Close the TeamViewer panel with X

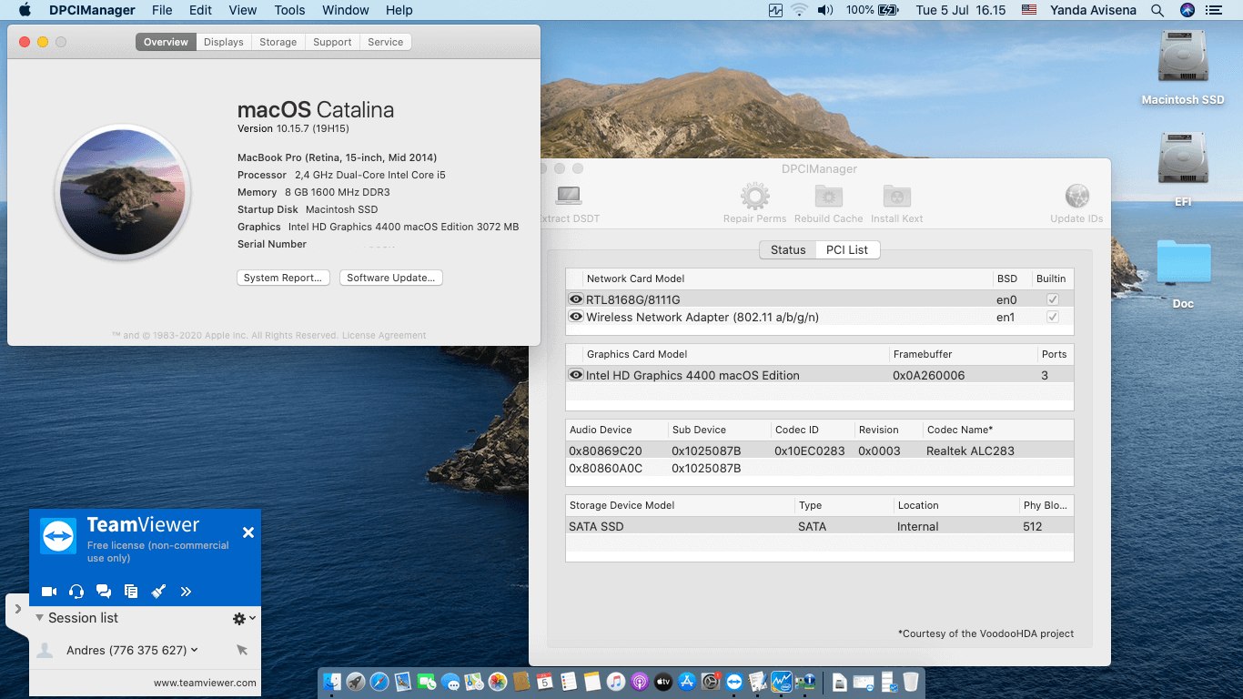point(248,532)
